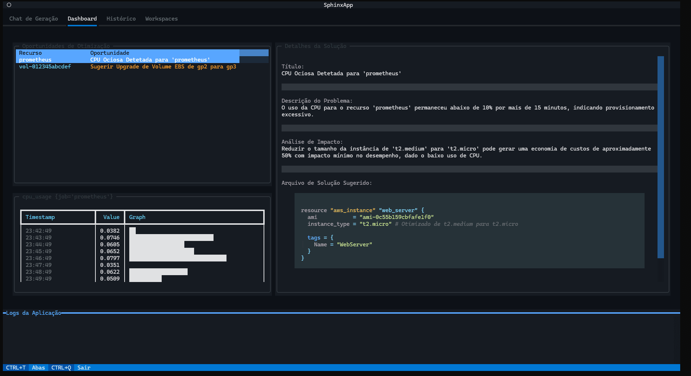Screen dimensions: 691x376
Task: Click the Value column header
Action: click(111, 217)
